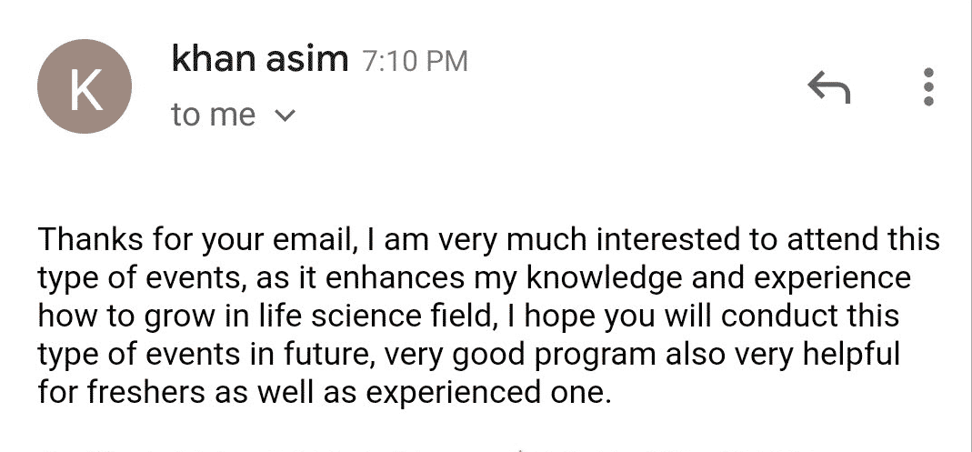Click the line starting "for freshers as well"
Screen dimensions: 972x452
click(x=323, y=393)
